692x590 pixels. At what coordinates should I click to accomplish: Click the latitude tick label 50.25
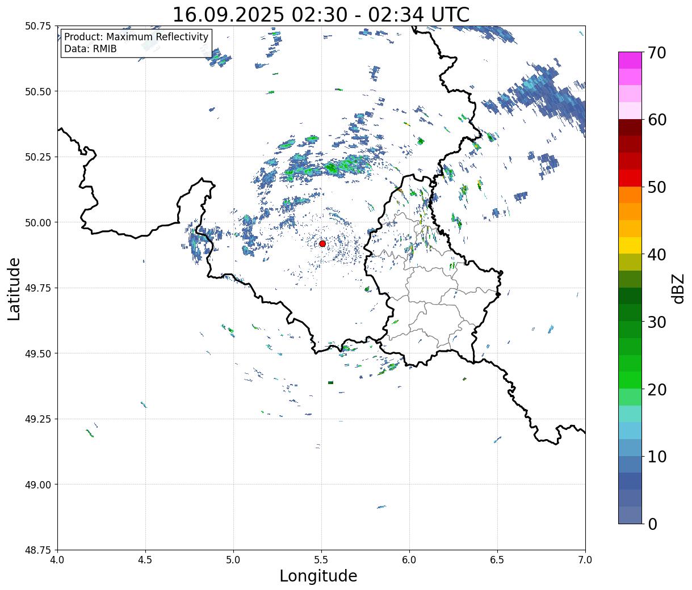[38, 157]
